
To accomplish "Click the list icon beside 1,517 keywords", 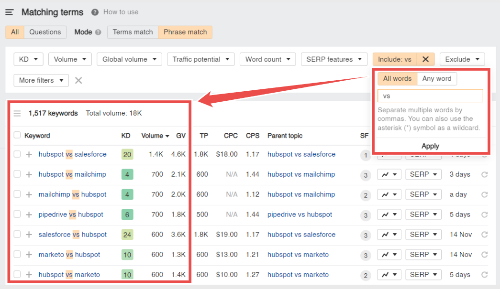I will click(17, 113).
